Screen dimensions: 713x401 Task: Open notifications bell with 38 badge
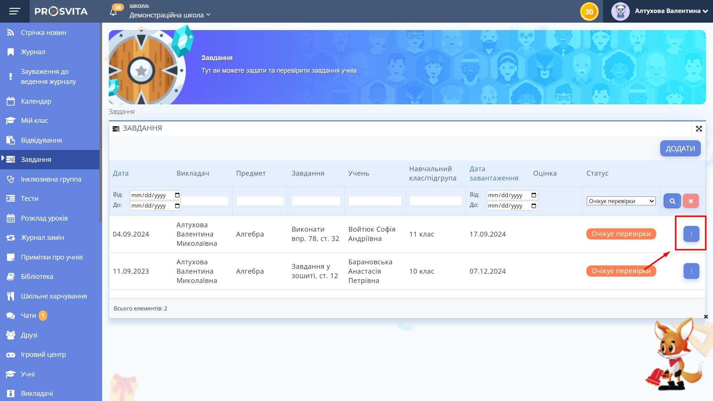click(x=114, y=12)
